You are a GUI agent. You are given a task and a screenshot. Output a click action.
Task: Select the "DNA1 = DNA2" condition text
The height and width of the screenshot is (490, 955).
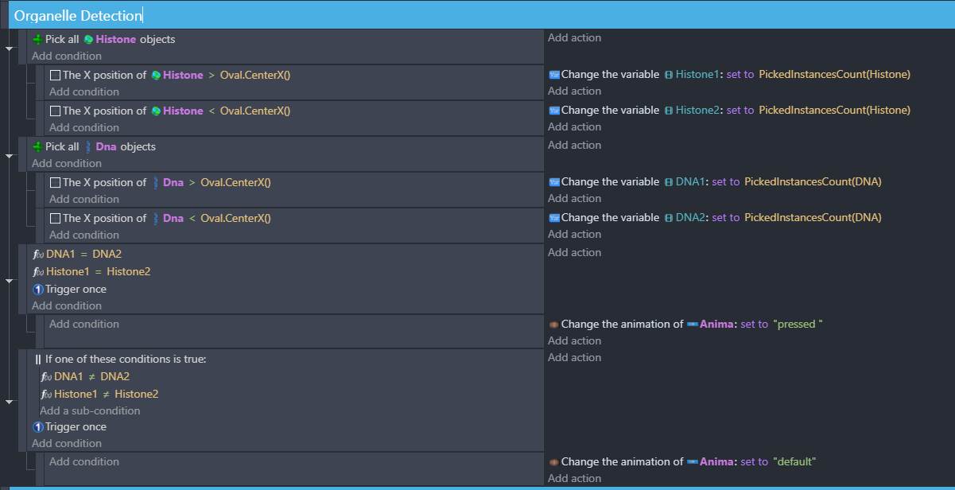click(x=84, y=254)
